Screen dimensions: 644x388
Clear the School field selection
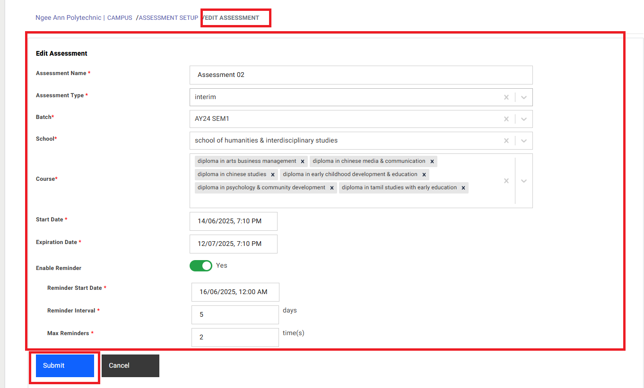coord(506,141)
